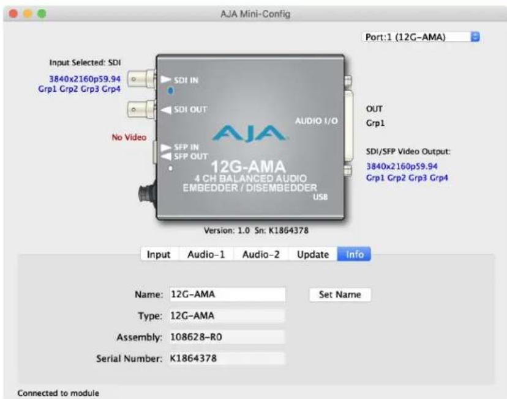The image size is (507, 399).
Task: Click the Assembly field 108628-R0
Action: [x=227, y=337]
